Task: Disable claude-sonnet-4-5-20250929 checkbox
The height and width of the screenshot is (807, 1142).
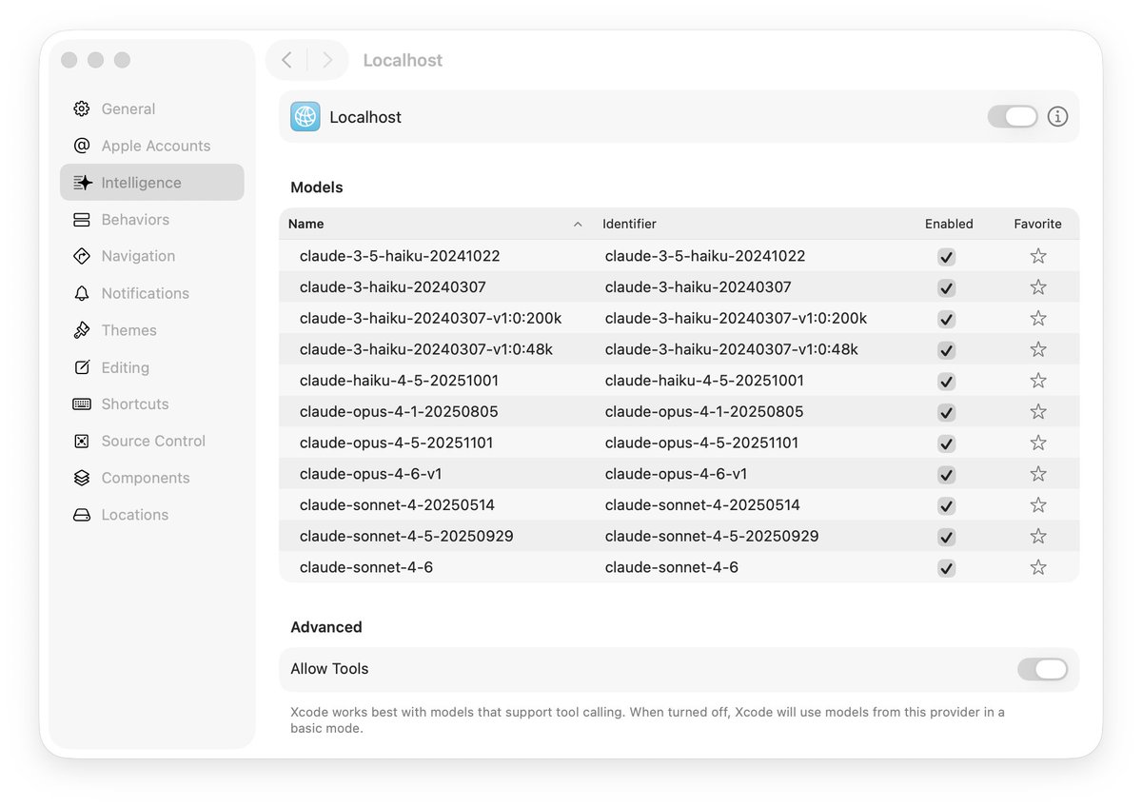Action: (x=946, y=537)
